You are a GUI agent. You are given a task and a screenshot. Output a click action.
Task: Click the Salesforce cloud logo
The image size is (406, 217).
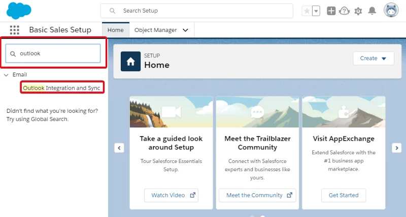point(19,11)
